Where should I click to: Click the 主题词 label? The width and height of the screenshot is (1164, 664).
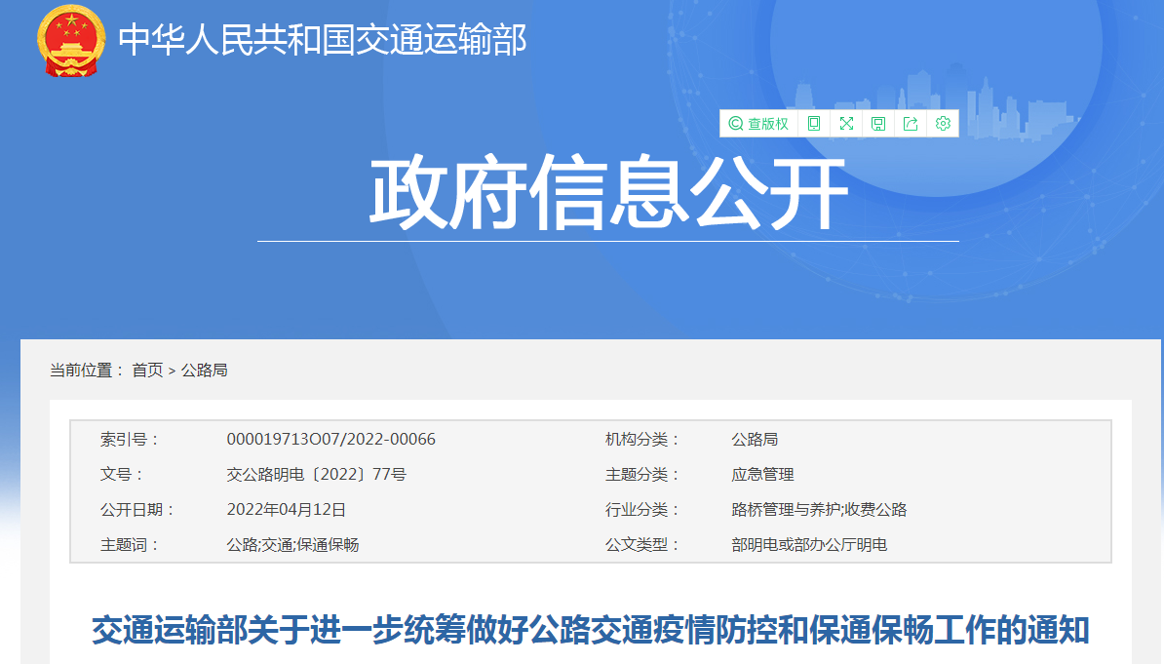click(x=130, y=544)
